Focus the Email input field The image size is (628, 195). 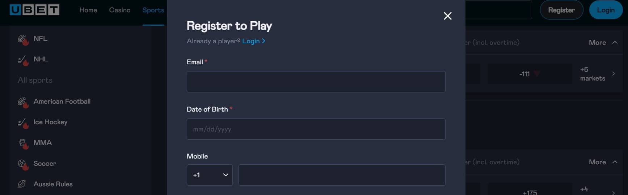(x=316, y=82)
